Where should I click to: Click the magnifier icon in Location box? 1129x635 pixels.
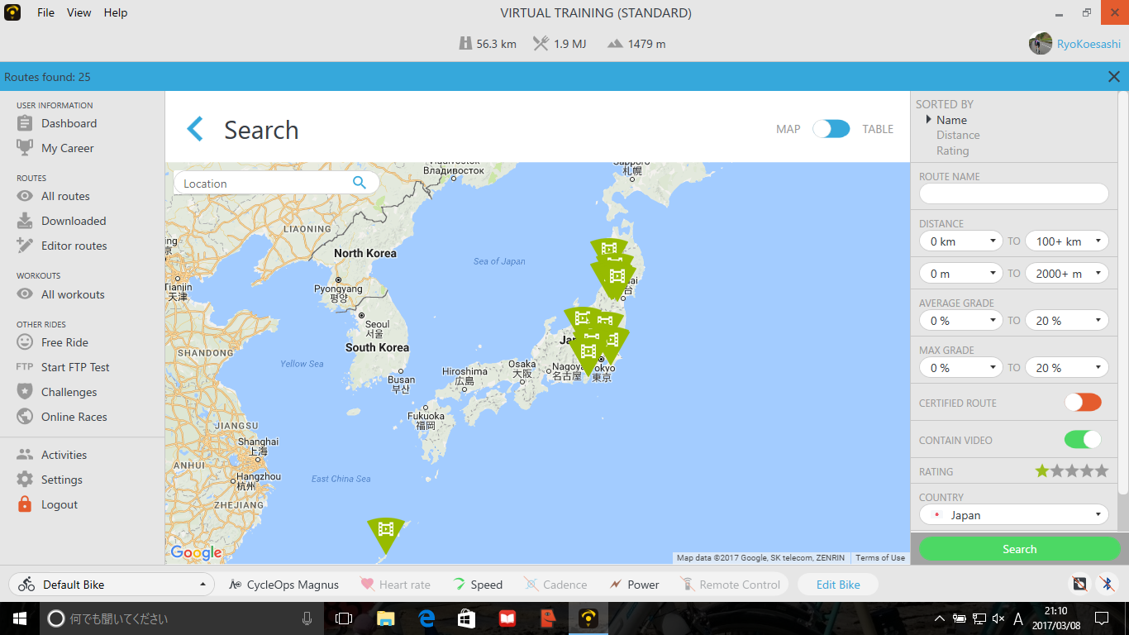point(359,183)
